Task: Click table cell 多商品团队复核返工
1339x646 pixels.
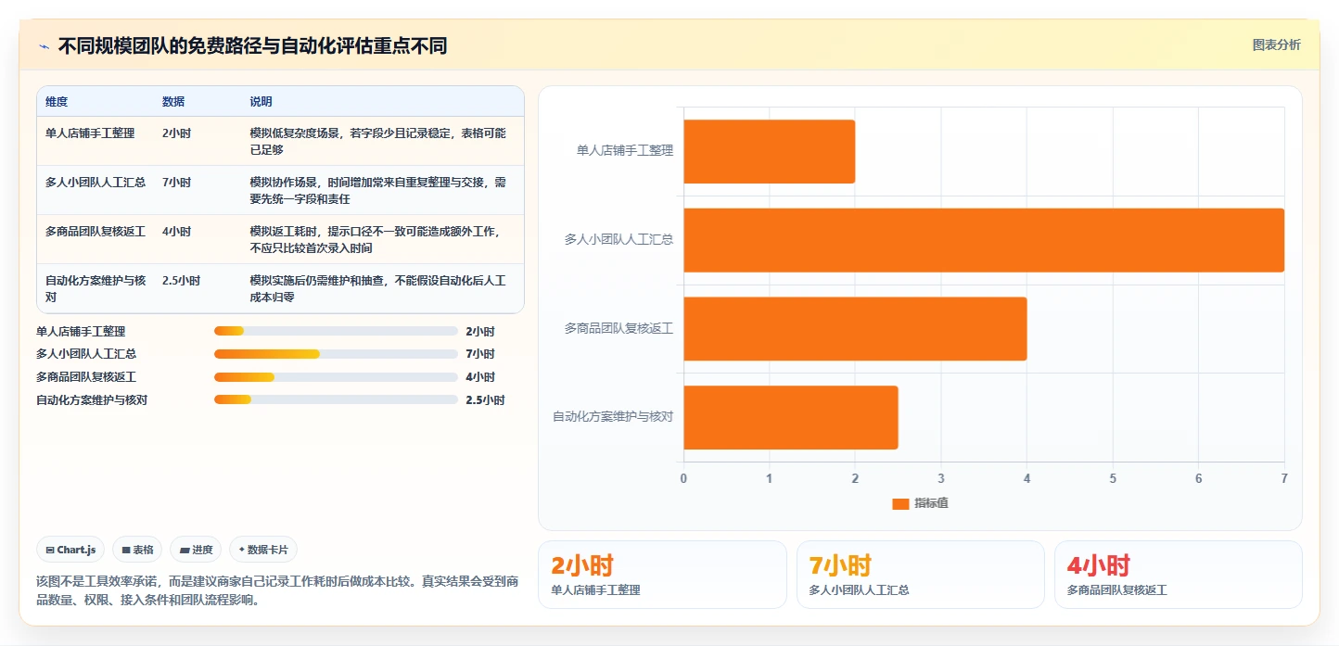Action: [96, 232]
